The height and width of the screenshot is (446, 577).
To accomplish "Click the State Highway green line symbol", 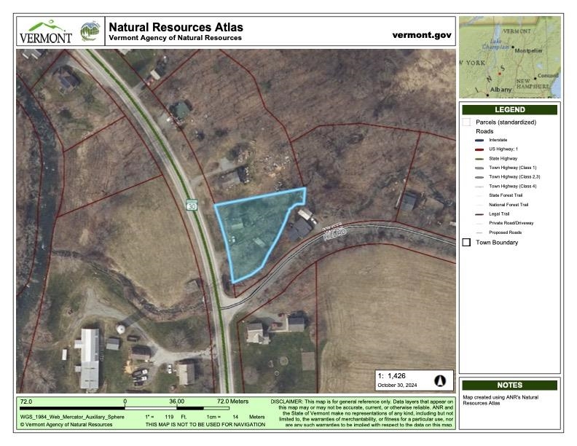I will tap(478, 158).
